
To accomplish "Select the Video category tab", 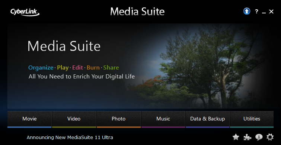I will tap(74, 119).
